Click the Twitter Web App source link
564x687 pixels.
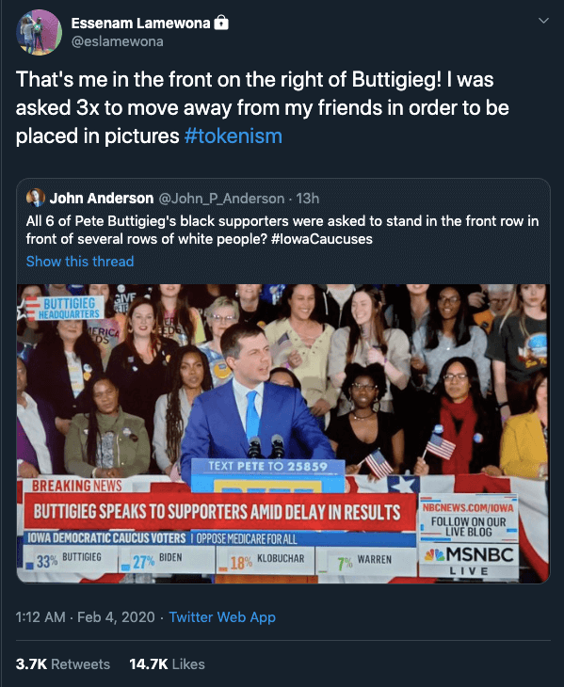pos(222,617)
